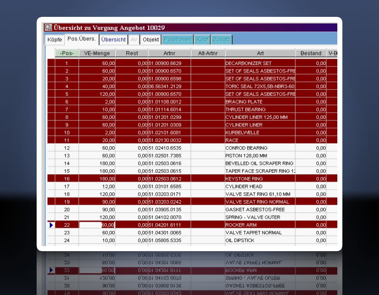The width and height of the screenshot is (379, 295).
Task: Click VALVE SEAT RING 61,10 MM
Action: coord(260,194)
